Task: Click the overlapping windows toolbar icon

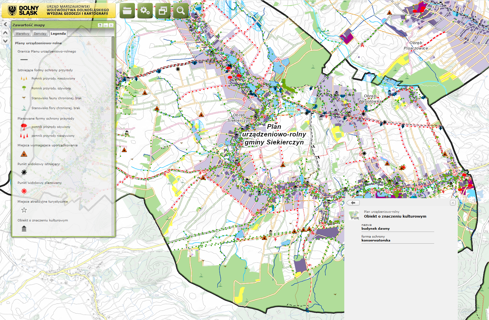Action: pyautogui.click(x=163, y=11)
